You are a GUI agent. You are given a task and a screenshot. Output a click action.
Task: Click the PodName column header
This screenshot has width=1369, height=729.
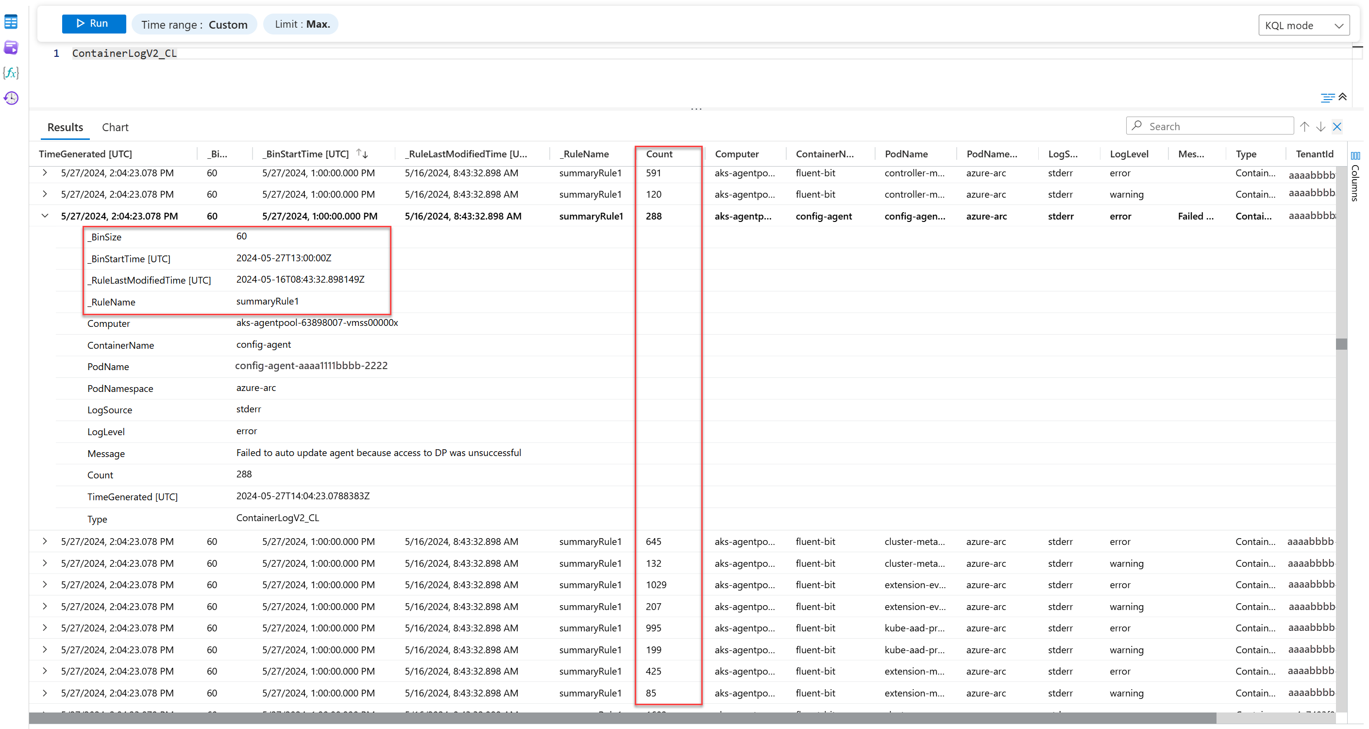point(906,154)
